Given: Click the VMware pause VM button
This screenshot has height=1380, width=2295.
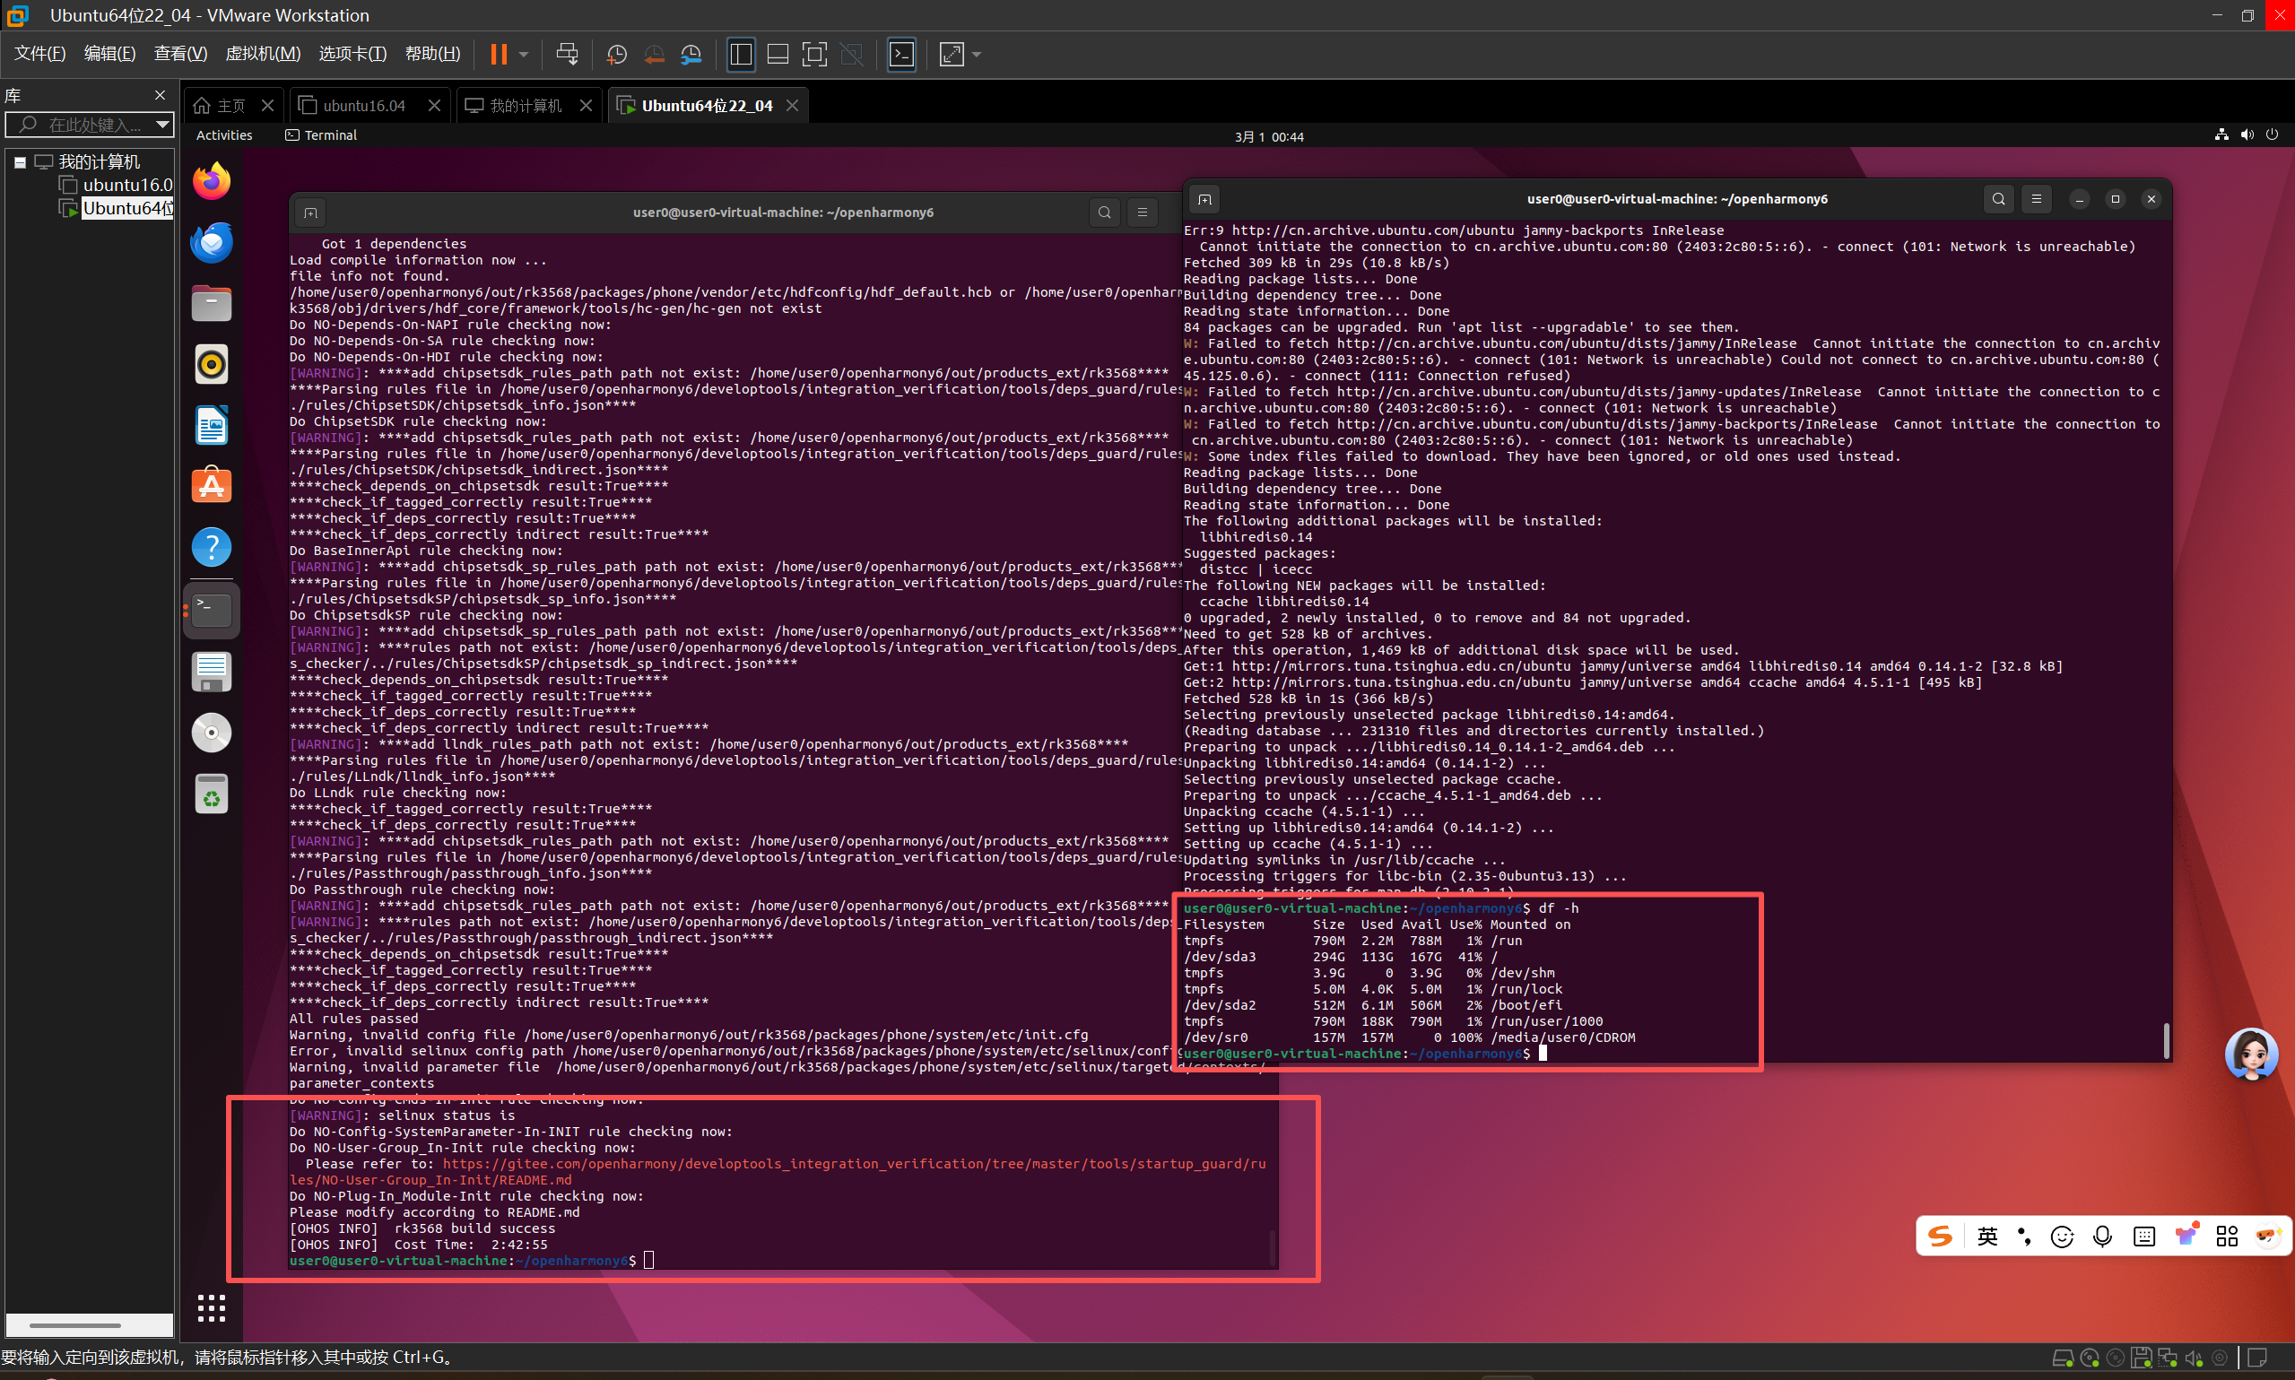Looking at the screenshot, I should pos(499,54).
